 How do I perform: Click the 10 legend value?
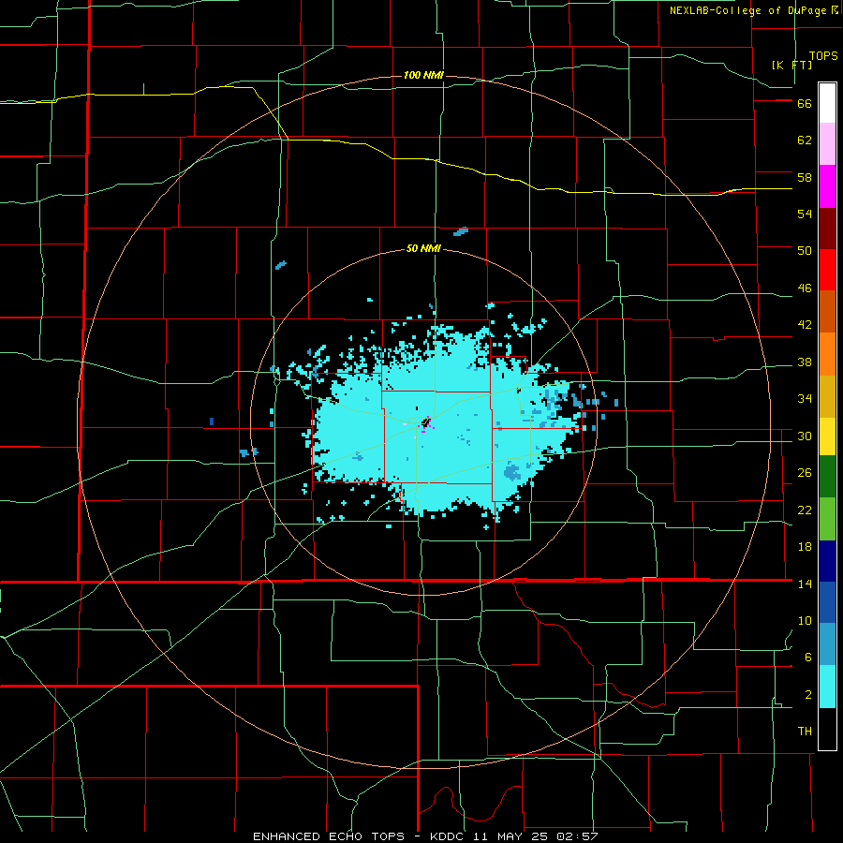tap(805, 621)
